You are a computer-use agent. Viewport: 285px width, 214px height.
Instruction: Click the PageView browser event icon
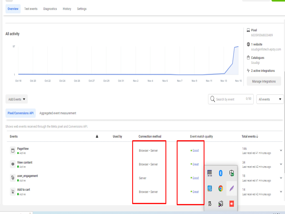pos(13,150)
